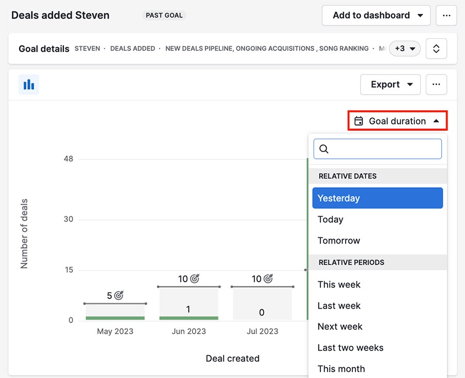Choose This month under relative periods
Viewport: 465px width, 378px height.
click(x=341, y=368)
